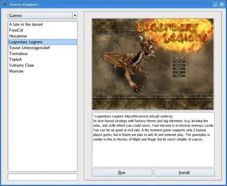Click the Legendary Legions screenshot preview
This screenshot has height=186, width=227.
click(153, 64)
